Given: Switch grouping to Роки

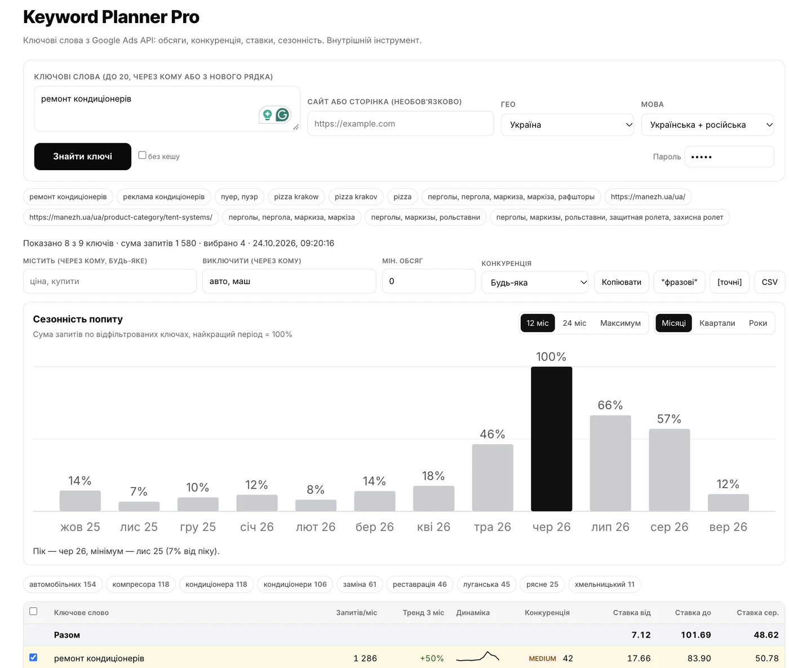Looking at the screenshot, I should click(758, 323).
